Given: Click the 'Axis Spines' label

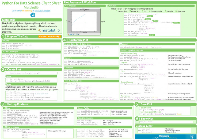Looking at the screenshot, I should pyautogui.click(x=125, y=96).
